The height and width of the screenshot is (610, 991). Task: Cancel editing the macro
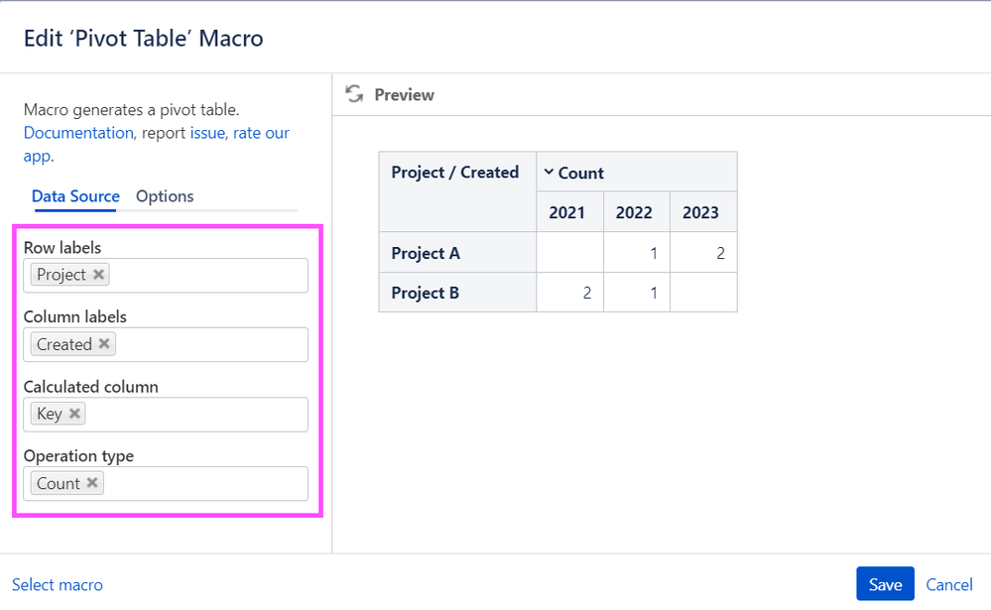(x=948, y=585)
